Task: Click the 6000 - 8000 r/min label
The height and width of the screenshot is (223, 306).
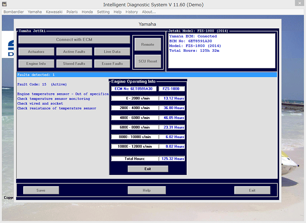Action: point(135,127)
